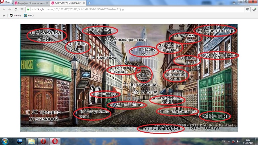Open the network status tray icon
Image resolution: width=258 pixels, height=145 pixels.
pyautogui.click(x=233, y=141)
